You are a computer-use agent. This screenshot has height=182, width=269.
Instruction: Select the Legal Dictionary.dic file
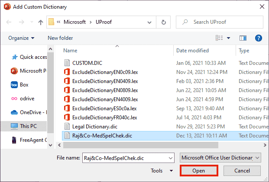95,127
